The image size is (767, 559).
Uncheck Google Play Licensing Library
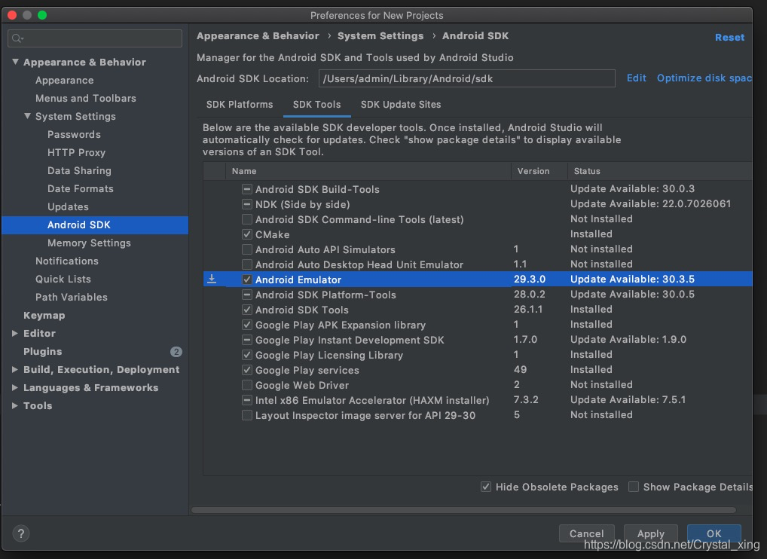247,355
